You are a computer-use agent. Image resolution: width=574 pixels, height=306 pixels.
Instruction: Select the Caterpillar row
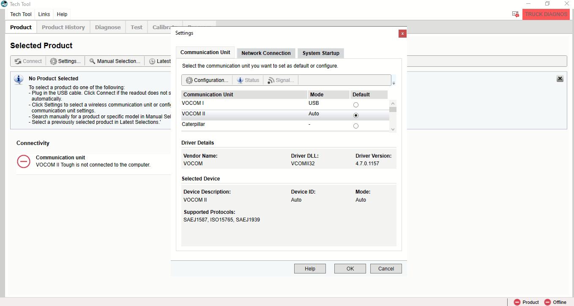[285, 126]
